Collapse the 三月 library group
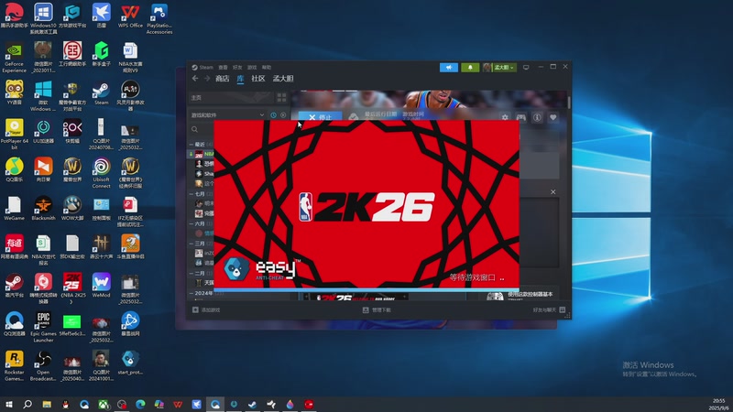The image size is (733, 412). tap(191, 244)
